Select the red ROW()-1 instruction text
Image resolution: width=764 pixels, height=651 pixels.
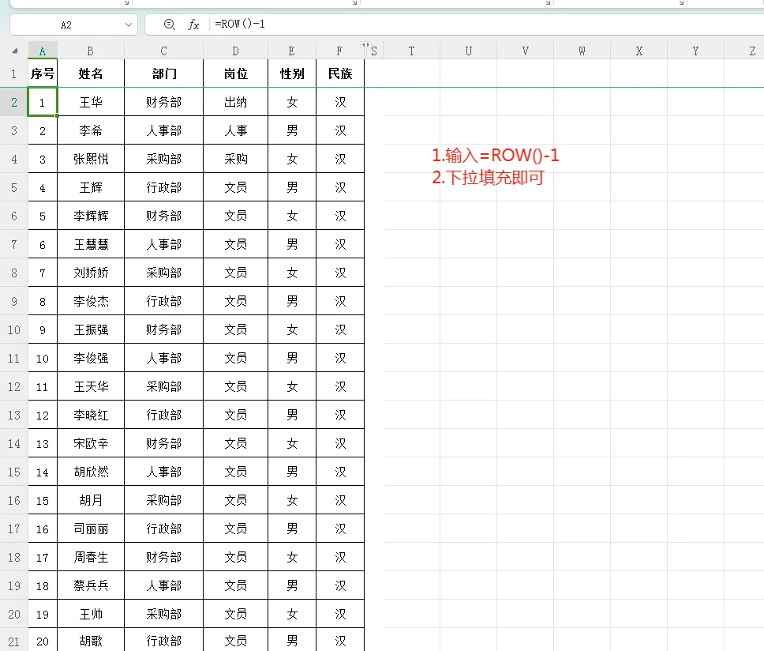click(x=495, y=156)
